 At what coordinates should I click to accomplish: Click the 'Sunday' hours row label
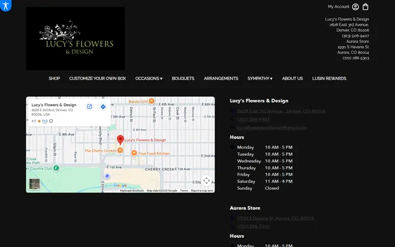[244, 188]
